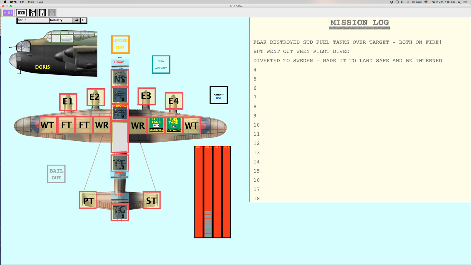
Task: Open the File menu
Action: 22,2
